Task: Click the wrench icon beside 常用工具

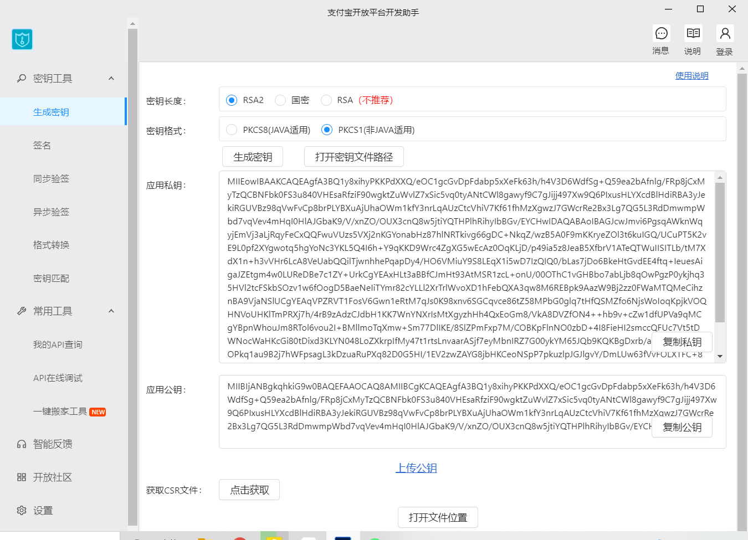Action: [22, 311]
